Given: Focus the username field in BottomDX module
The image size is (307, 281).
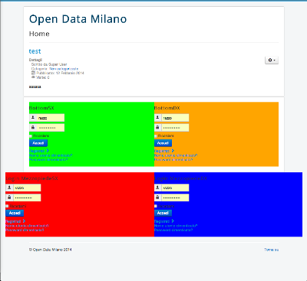Looking at the screenshot, I should [x=175, y=118].
